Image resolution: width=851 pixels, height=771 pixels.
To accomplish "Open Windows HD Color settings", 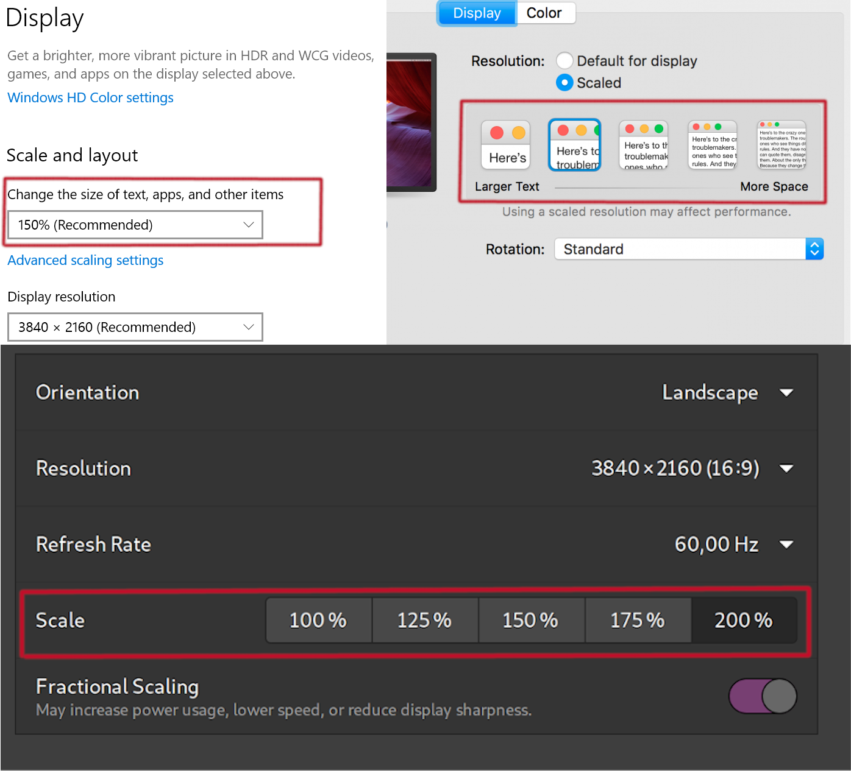I will [90, 97].
